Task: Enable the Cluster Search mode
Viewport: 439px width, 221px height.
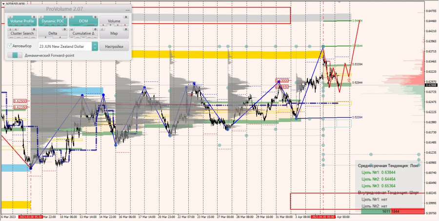Action: tap(22, 34)
